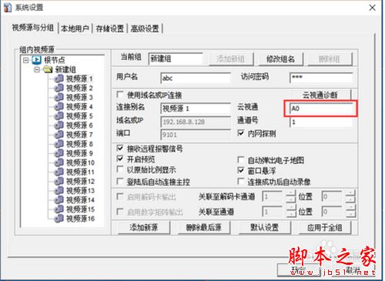Click the camera icon for 视频源14
Viewport: 385px width, 281px height.
[x=59, y=199]
